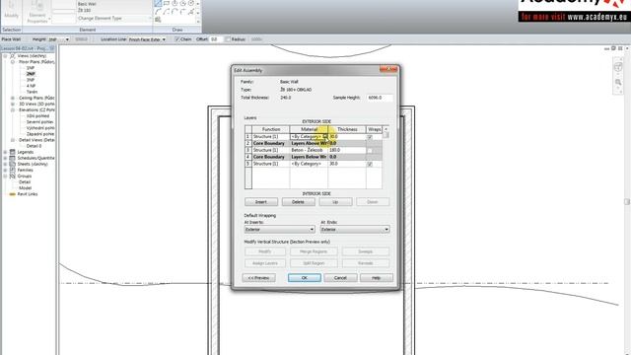This screenshot has height=355, width=631.
Task: Click the Wraps column header
Action: click(375, 129)
